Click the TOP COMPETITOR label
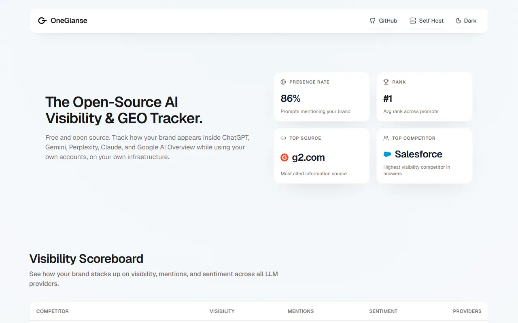518x323 pixels. 414,138
